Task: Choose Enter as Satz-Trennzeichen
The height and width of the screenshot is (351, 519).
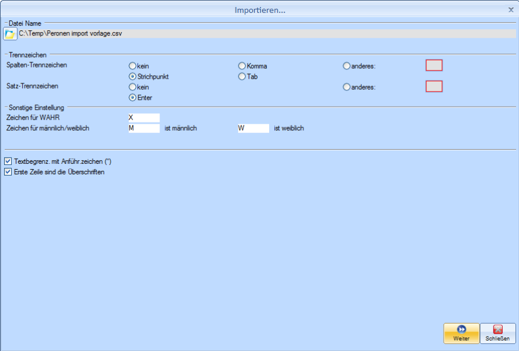Action: click(x=133, y=97)
